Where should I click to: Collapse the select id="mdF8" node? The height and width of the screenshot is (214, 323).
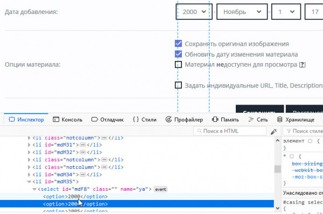(34, 189)
